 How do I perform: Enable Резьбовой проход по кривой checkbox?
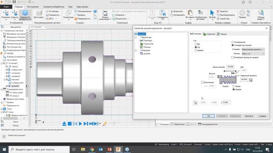coord(232,57)
